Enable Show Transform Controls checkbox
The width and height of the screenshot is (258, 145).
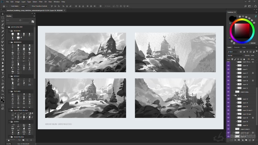click(x=30, y=6)
